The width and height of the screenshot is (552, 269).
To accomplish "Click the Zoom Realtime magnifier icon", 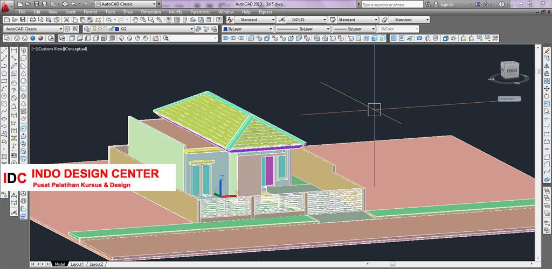I will click(x=143, y=20).
